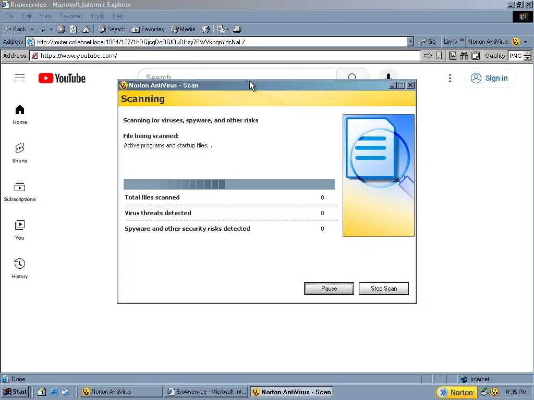Open the YouTube hamburger guide menu

pos(20,78)
